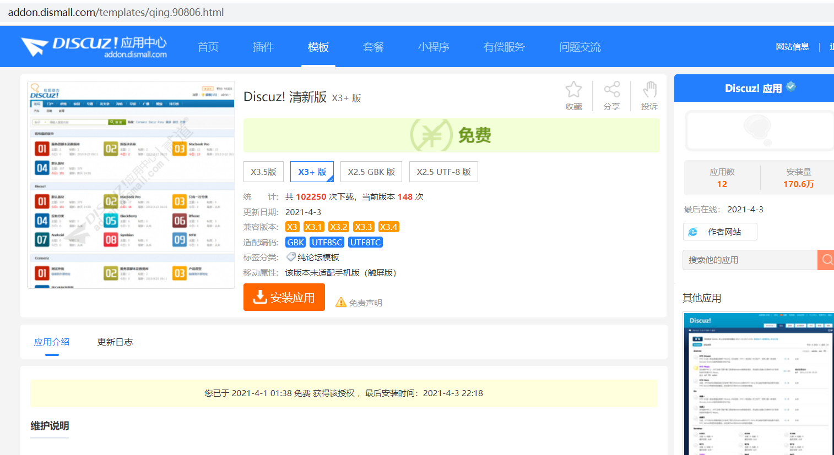The image size is (834, 455).
Task: Click the 免费 price banner
Action: click(x=451, y=135)
